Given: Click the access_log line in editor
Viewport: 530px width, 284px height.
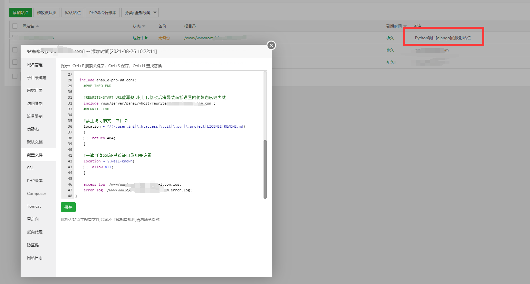Looking at the screenshot, I should point(132,184).
